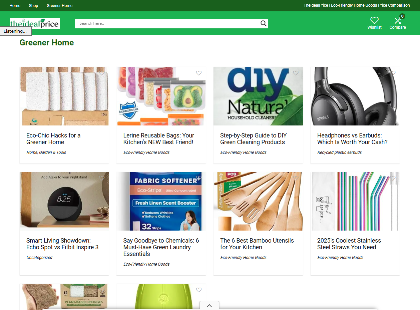Open Step-by-Step Guide to DIY Green Cleaning
The width and height of the screenshot is (420, 310).
(254, 139)
